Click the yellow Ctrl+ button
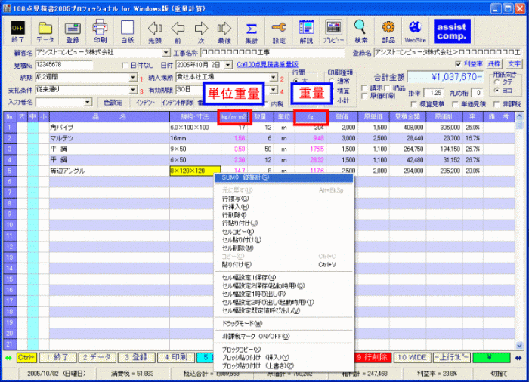529x382 pixels. pyautogui.click(x=26, y=357)
